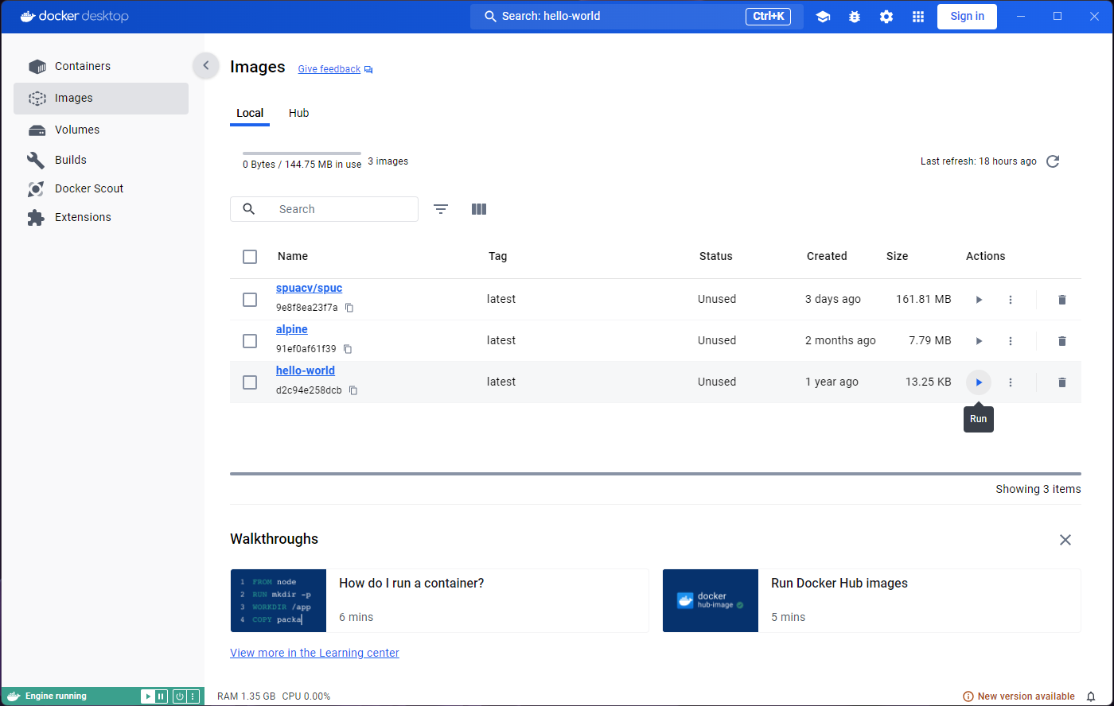
Task: Open the Give feedback link
Action: point(335,69)
